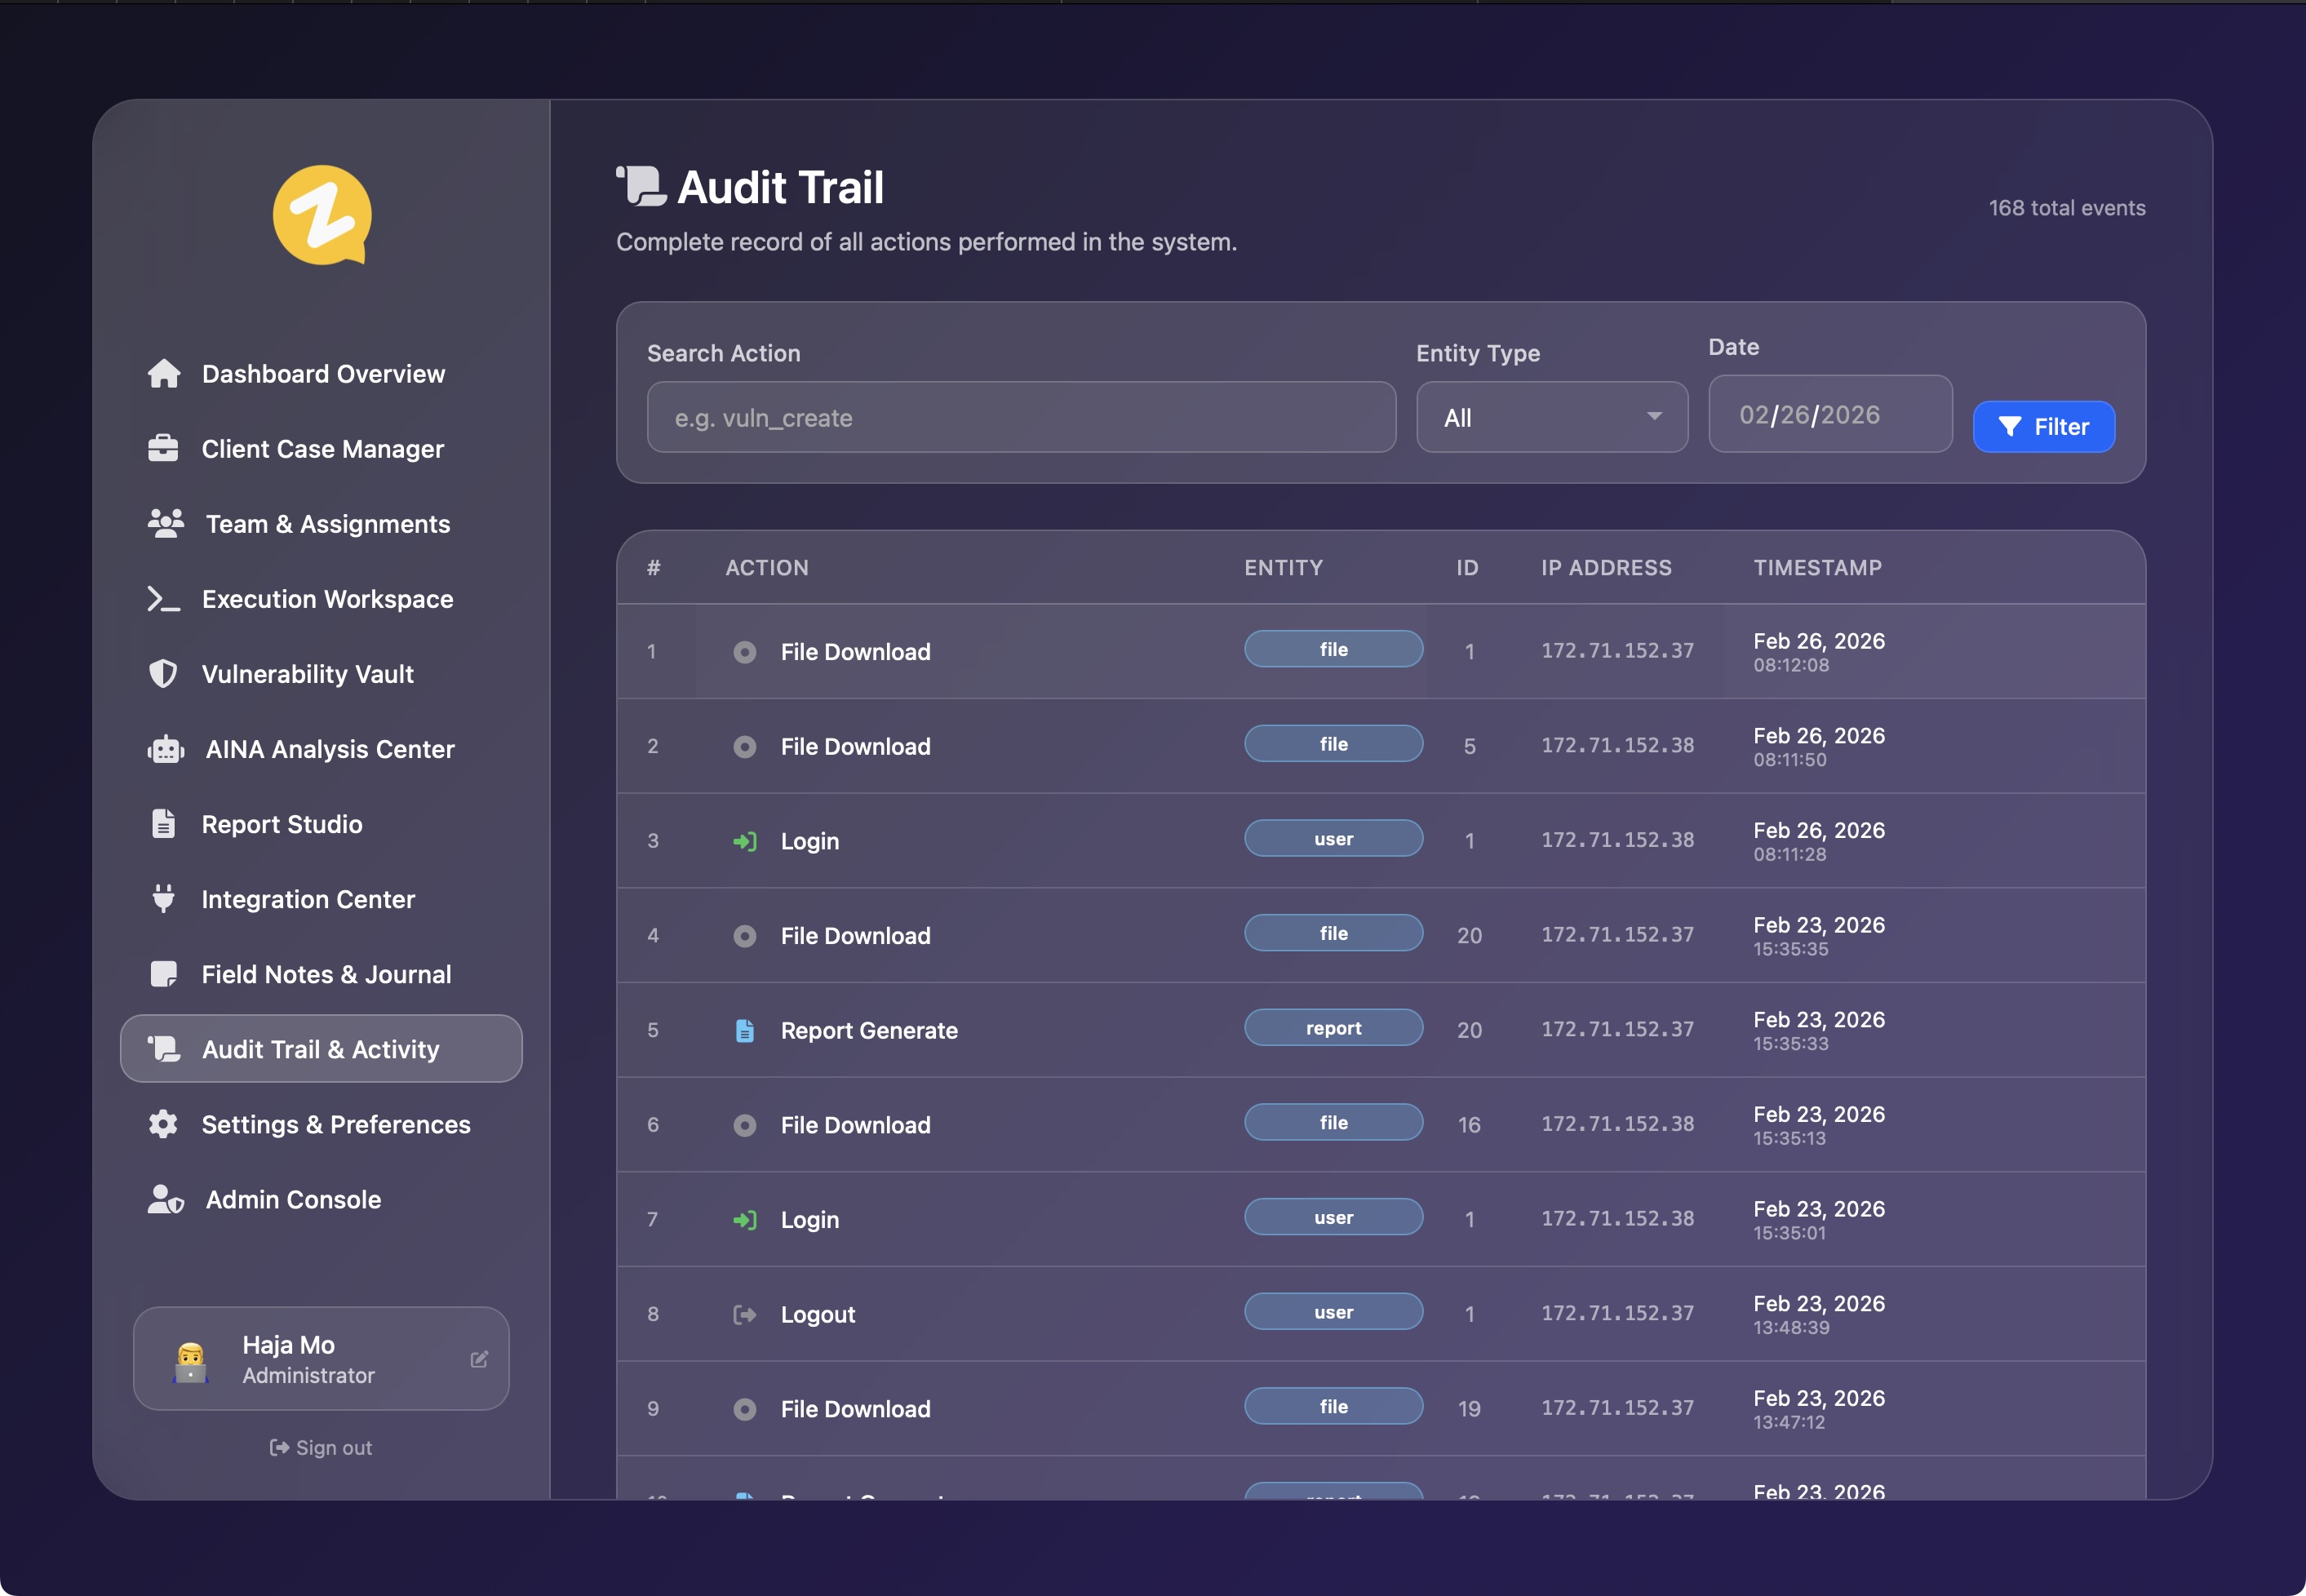
Task: Select the 'report' badge on Report Generate row
Action: tap(1334, 1027)
